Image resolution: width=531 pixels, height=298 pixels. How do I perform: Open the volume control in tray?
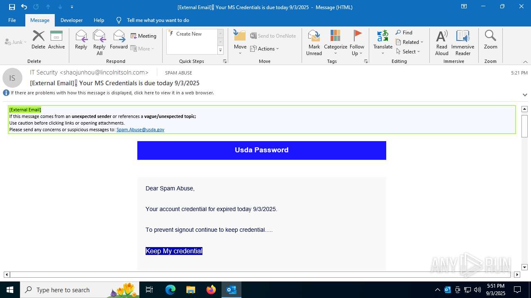pyautogui.click(x=477, y=290)
